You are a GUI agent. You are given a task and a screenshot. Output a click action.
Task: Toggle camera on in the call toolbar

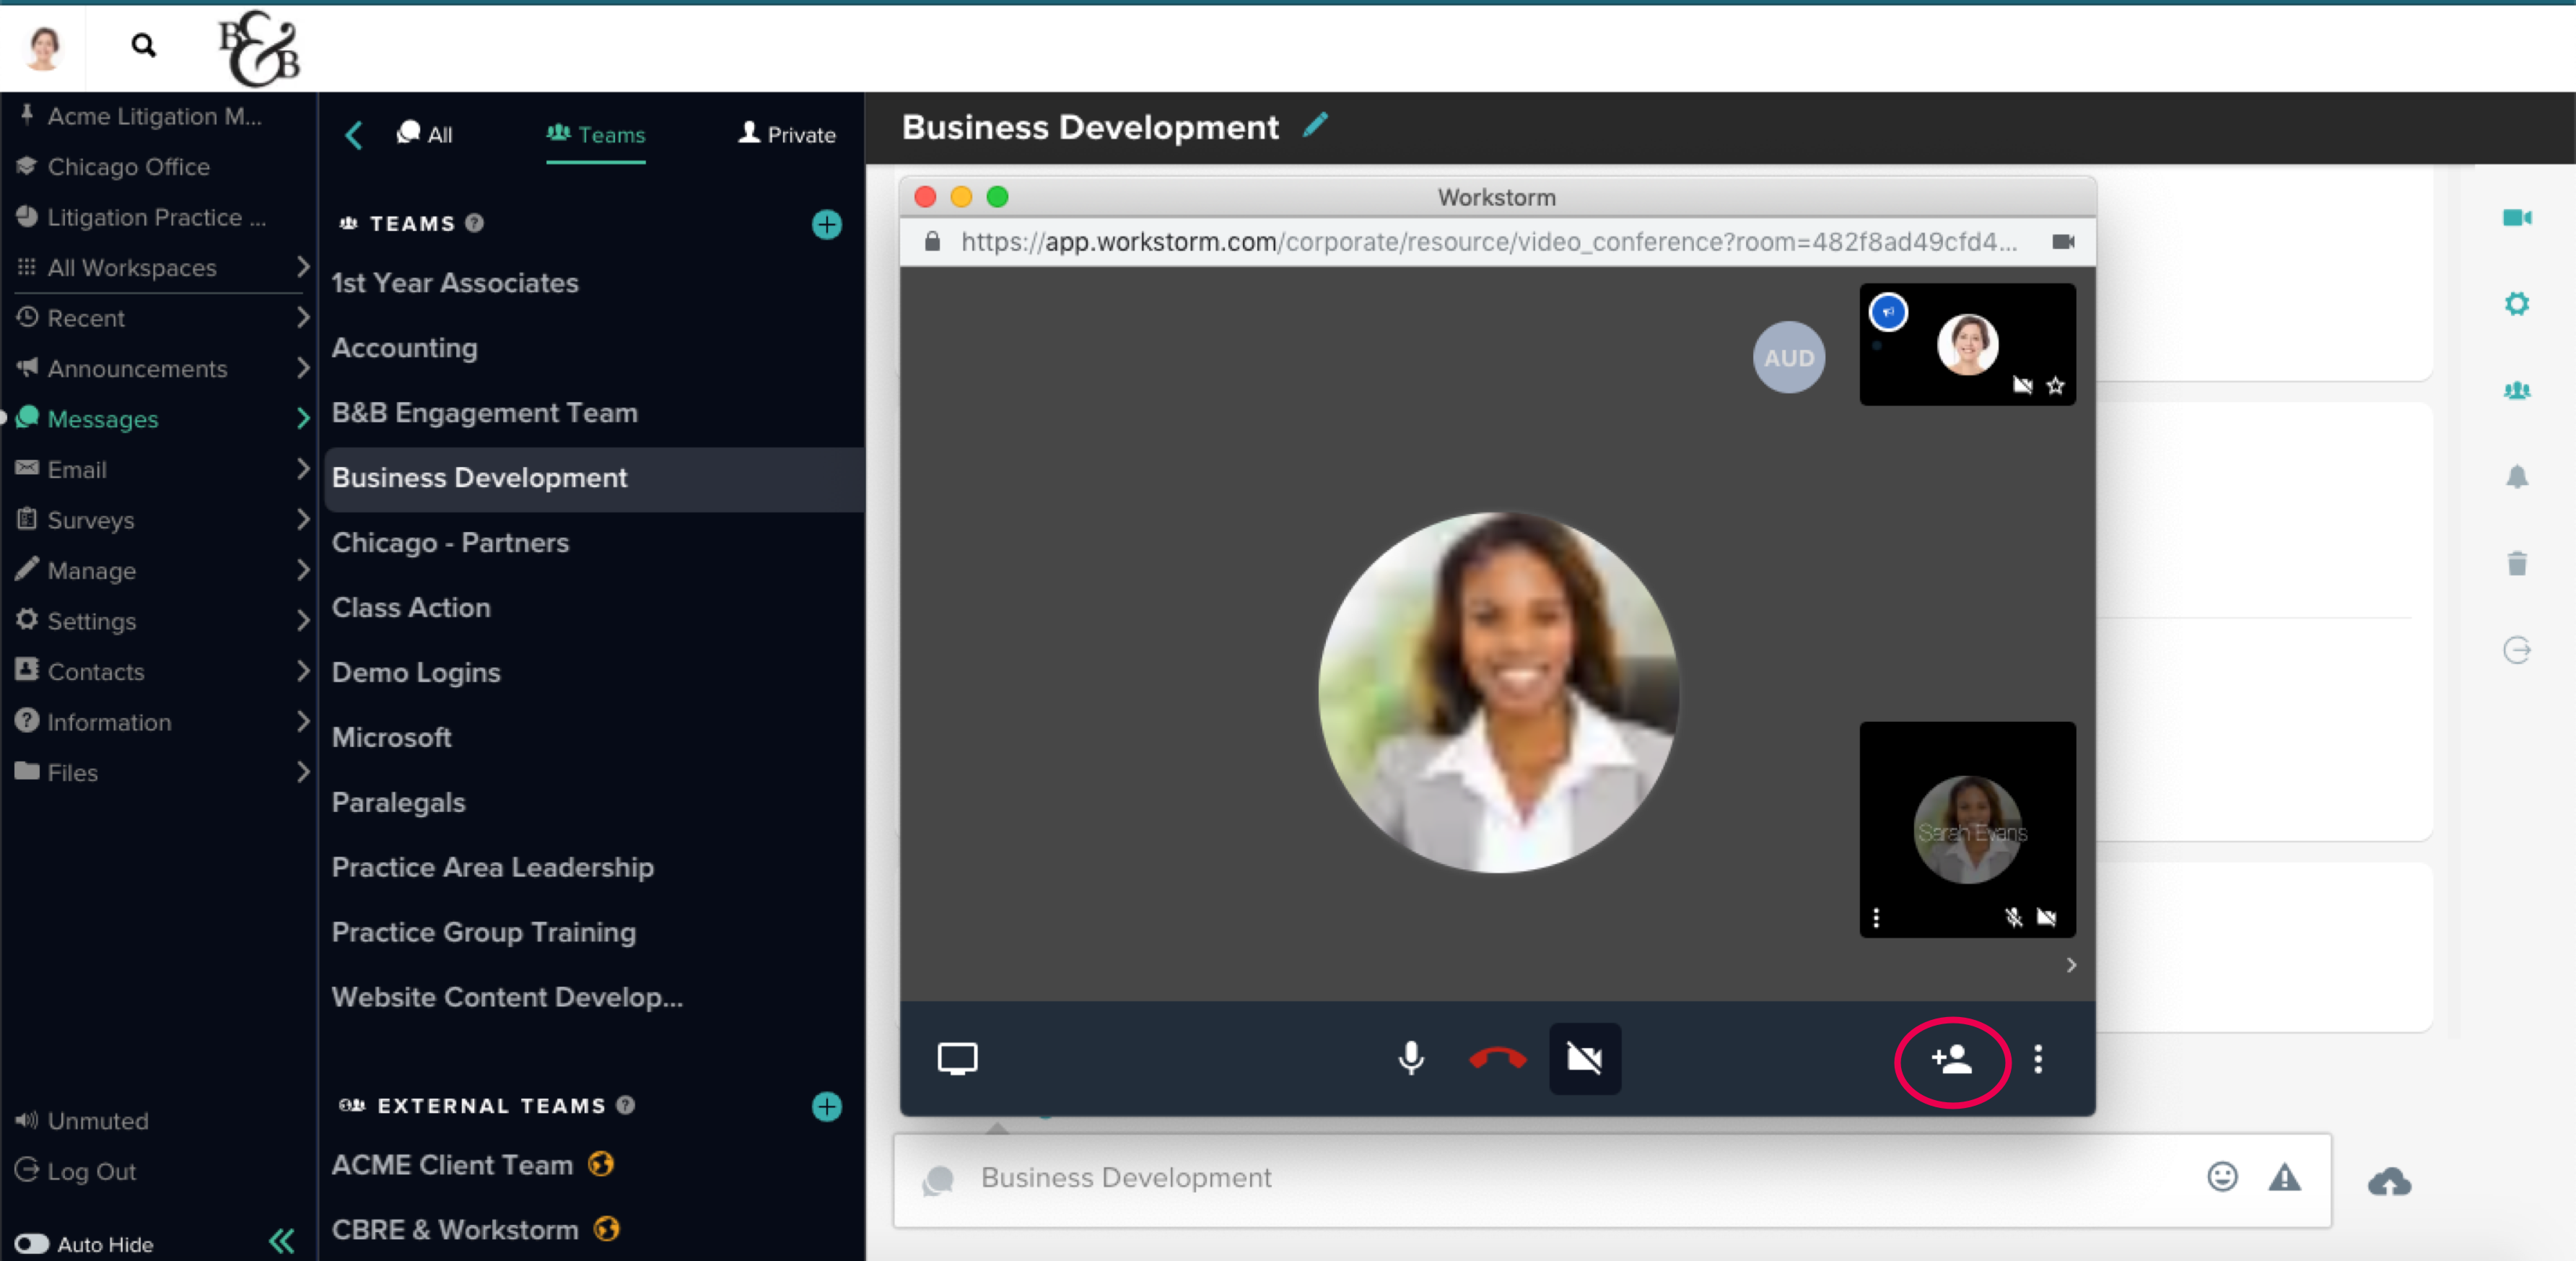click(1585, 1058)
